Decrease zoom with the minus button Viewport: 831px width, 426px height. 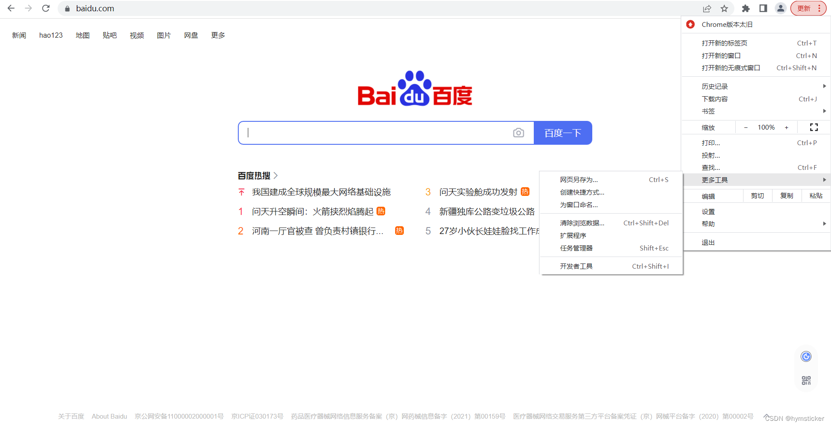[746, 127]
